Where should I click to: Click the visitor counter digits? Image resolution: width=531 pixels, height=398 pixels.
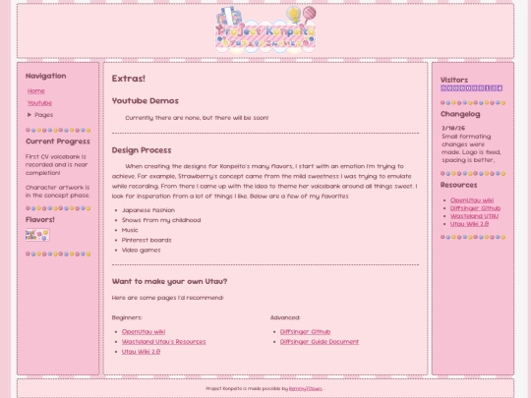471,88
